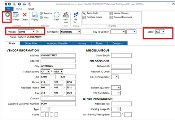The image size is (175, 120).
Task: Click the Zip extension field 123
Action: coord(68,77)
